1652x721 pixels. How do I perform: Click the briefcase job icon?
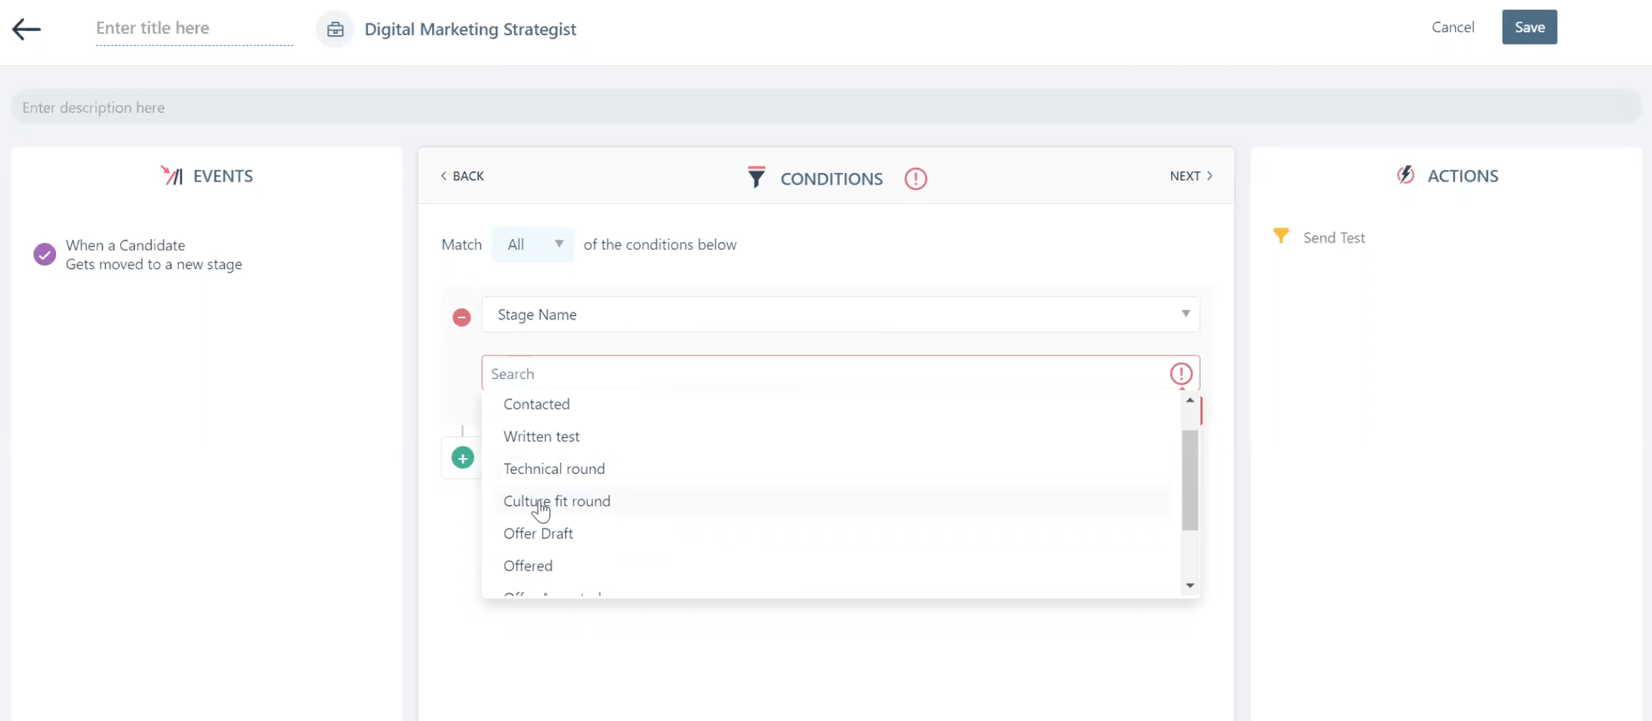[335, 29]
